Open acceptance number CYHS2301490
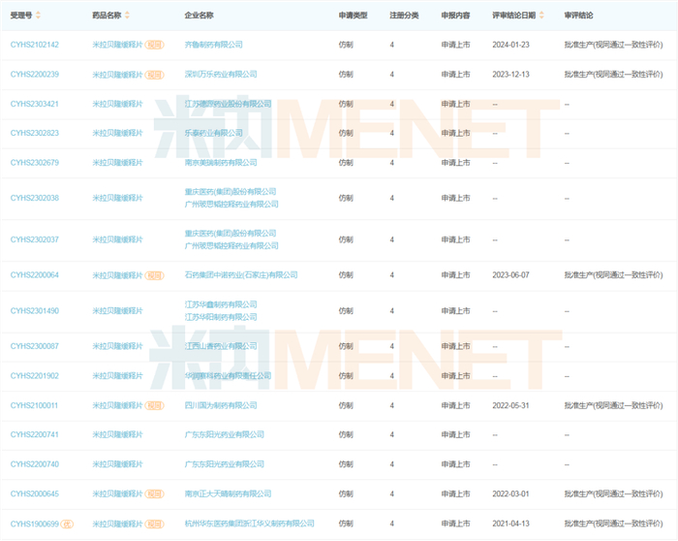This screenshot has width=678, height=541. (x=35, y=311)
